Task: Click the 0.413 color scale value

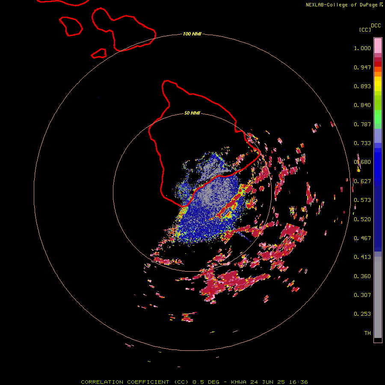Action: (x=362, y=257)
